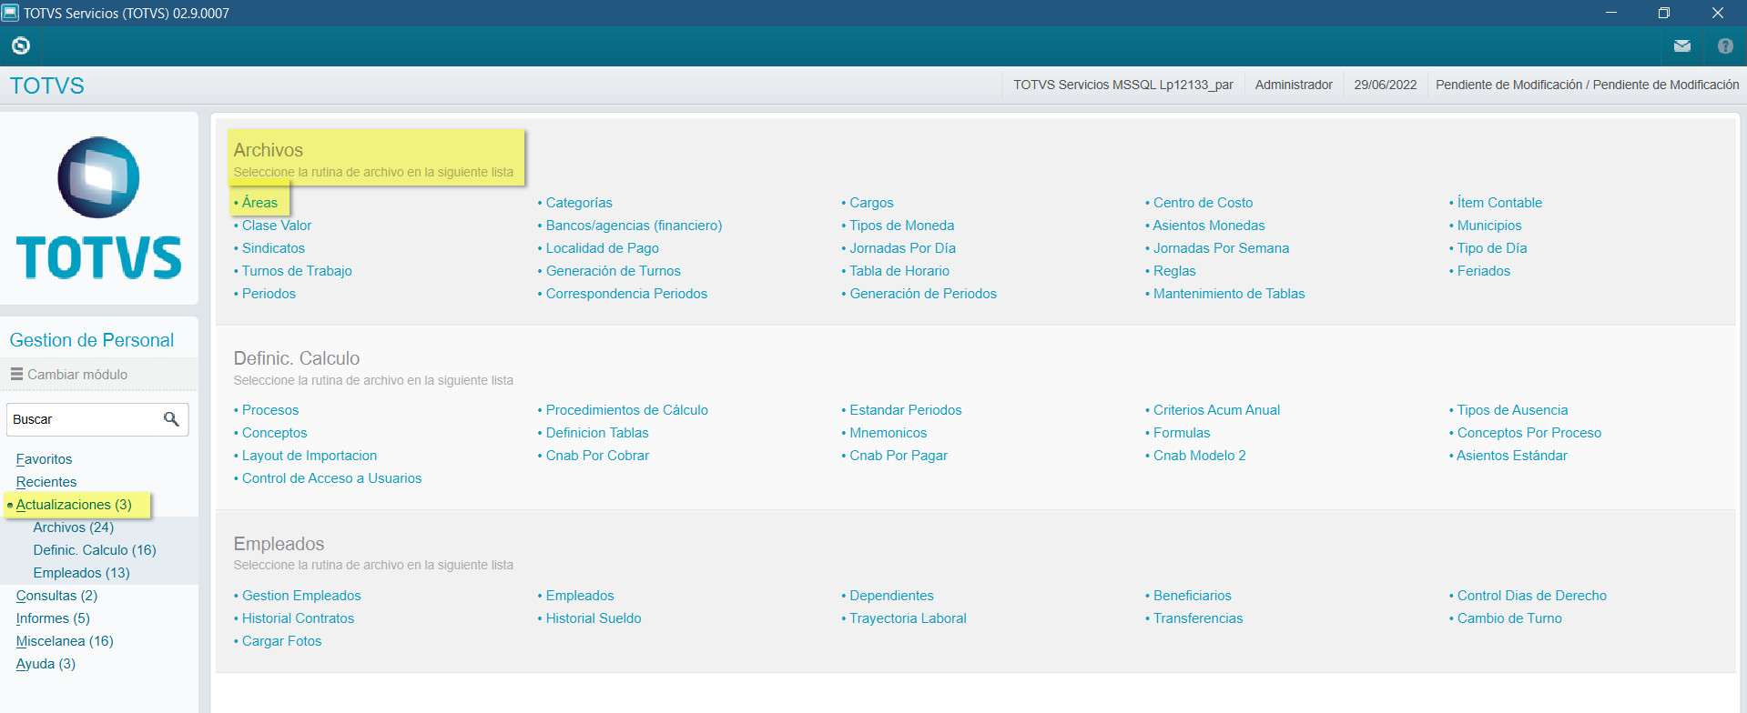Open Jornadas Por Semana
1747x713 pixels.
pyautogui.click(x=1221, y=248)
